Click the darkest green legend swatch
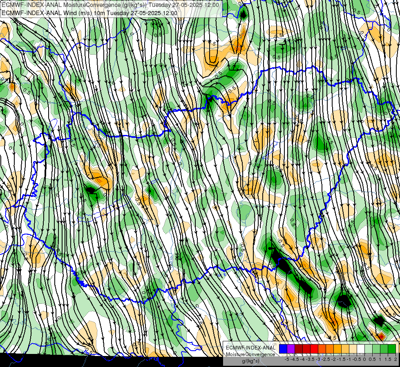 [391, 349]
